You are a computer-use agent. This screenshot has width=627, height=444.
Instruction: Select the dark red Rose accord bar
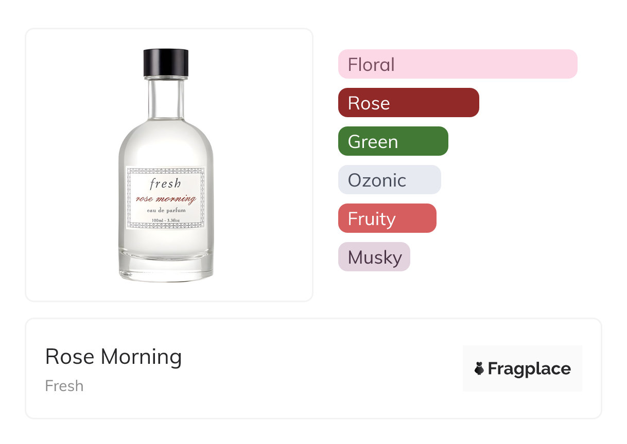coord(408,103)
